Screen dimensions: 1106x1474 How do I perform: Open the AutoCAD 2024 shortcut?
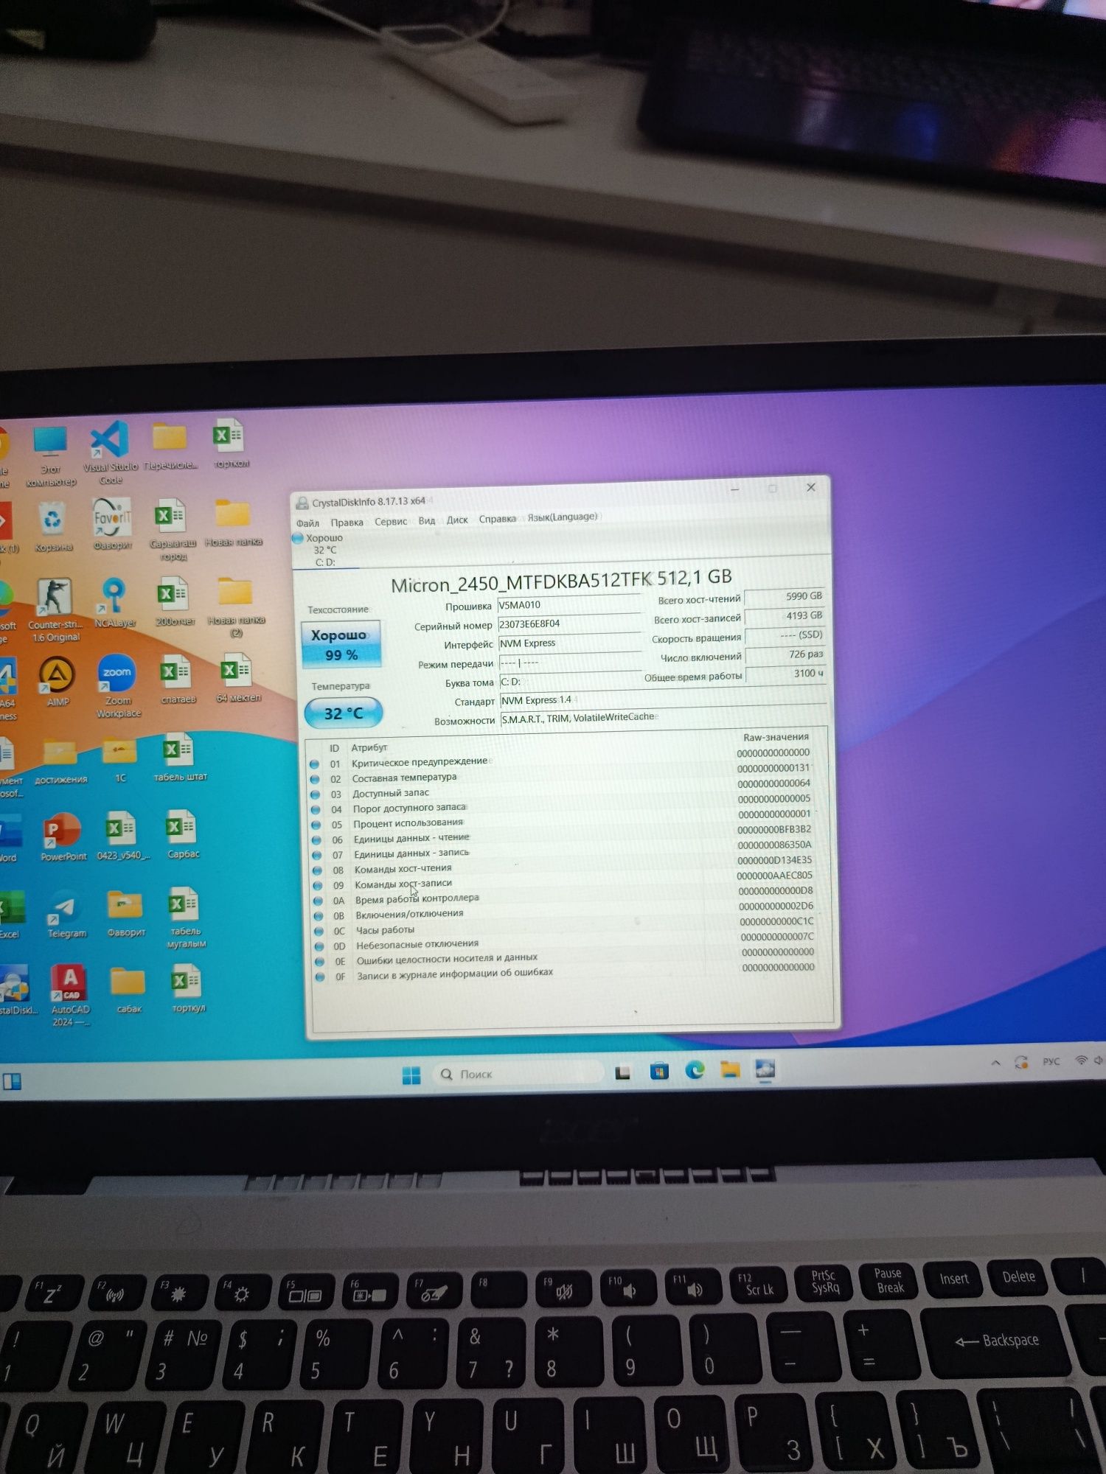(x=70, y=995)
